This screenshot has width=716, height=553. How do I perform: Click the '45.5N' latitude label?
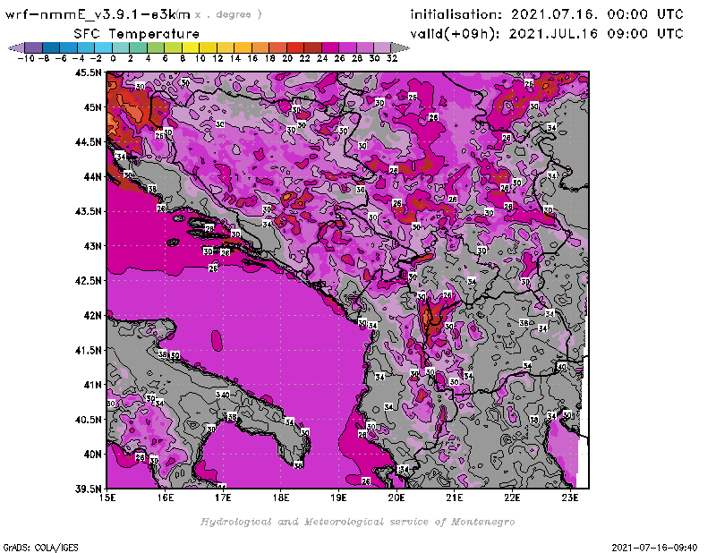pyautogui.click(x=88, y=72)
